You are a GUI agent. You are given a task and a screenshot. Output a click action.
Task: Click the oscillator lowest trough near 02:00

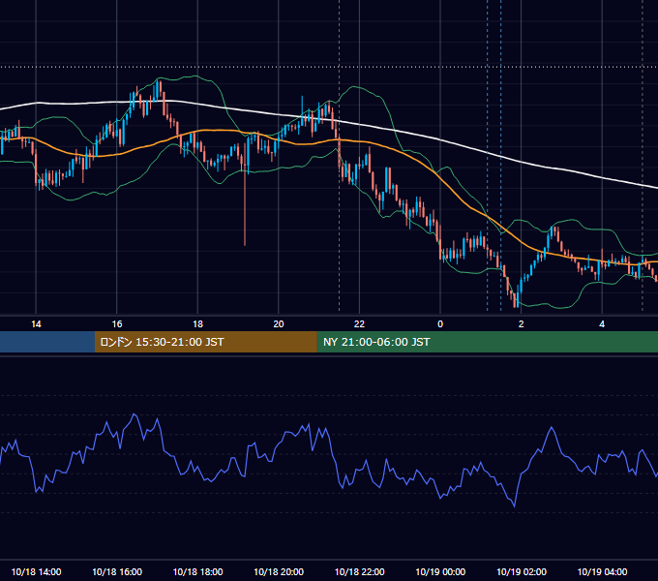click(514, 505)
